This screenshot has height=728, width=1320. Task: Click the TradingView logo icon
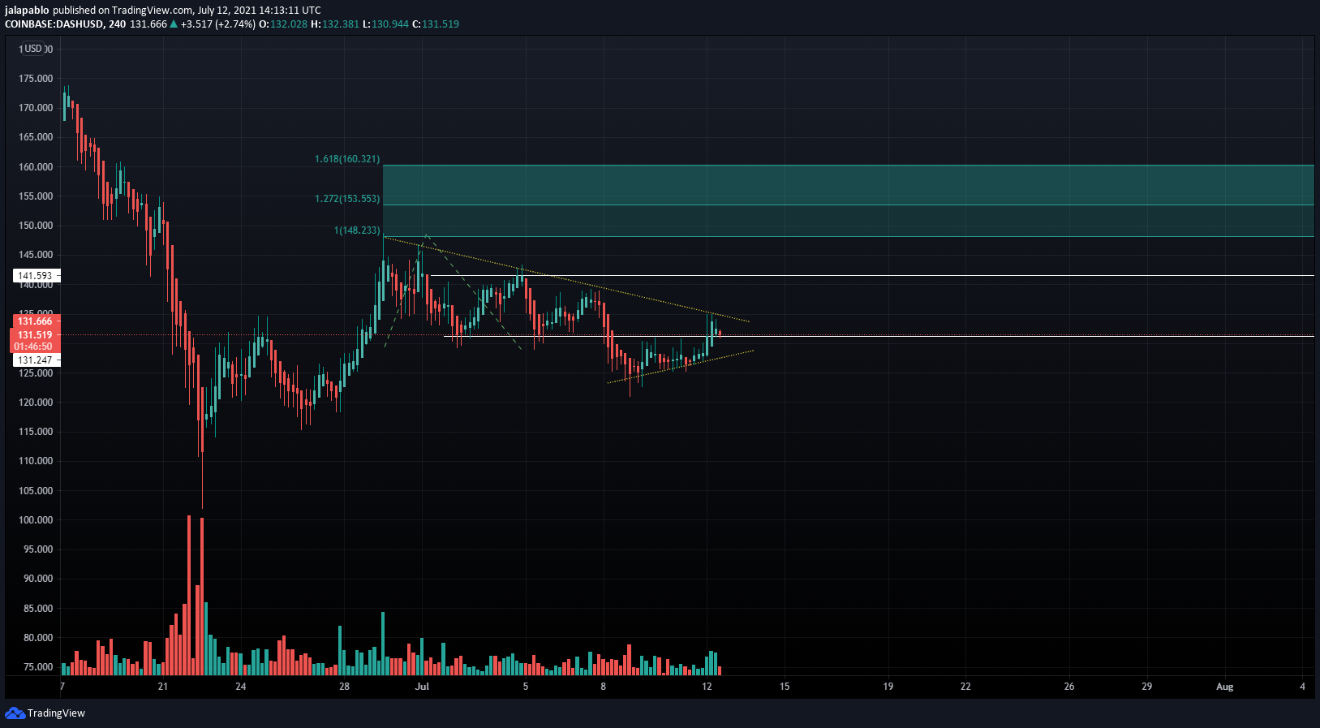(x=15, y=713)
